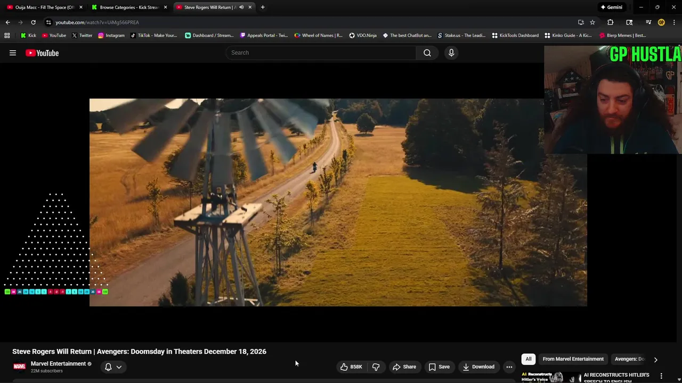Share the Steve Rogers video
Viewport: 682px width, 383px height.
click(x=404, y=367)
